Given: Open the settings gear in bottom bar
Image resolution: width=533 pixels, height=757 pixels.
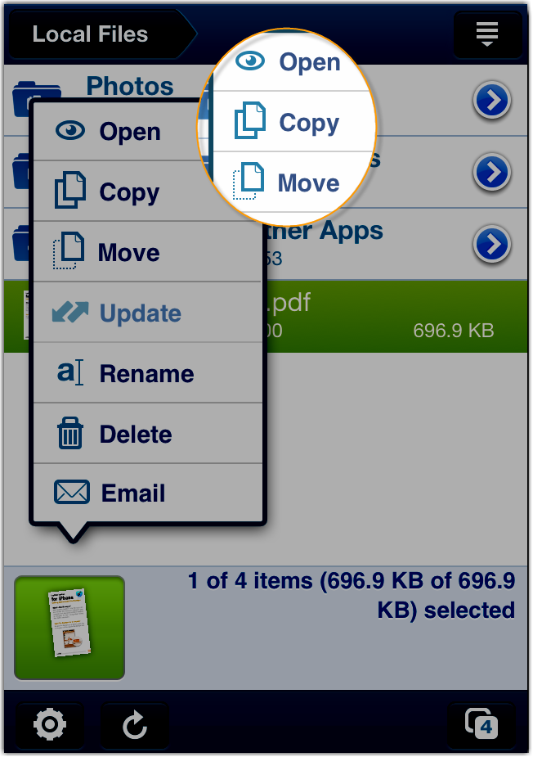Looking at the screenshot, I should [50, 724].
